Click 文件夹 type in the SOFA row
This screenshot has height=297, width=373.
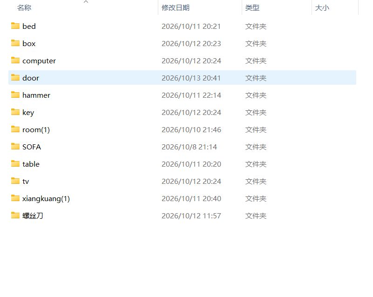pyautogui.click(x=256, y=147)
